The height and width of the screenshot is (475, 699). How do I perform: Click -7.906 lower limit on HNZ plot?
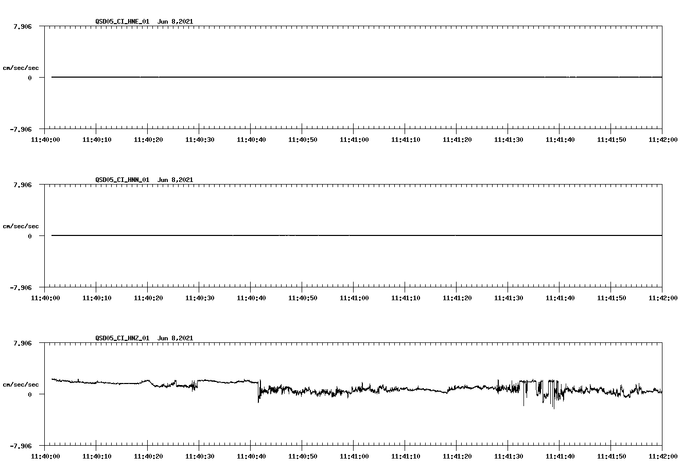pos(21,446)
